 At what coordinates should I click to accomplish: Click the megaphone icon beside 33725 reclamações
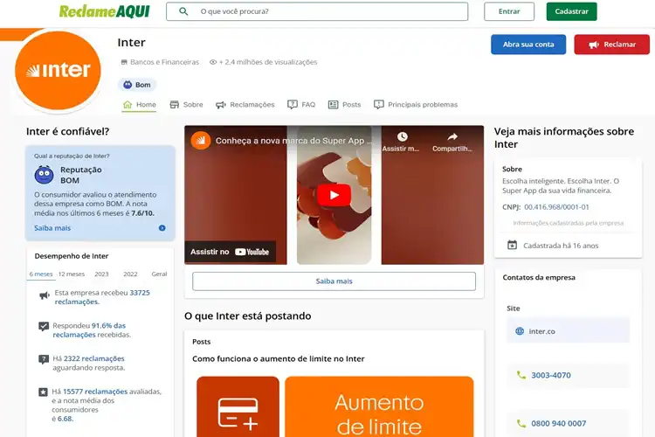45,295
